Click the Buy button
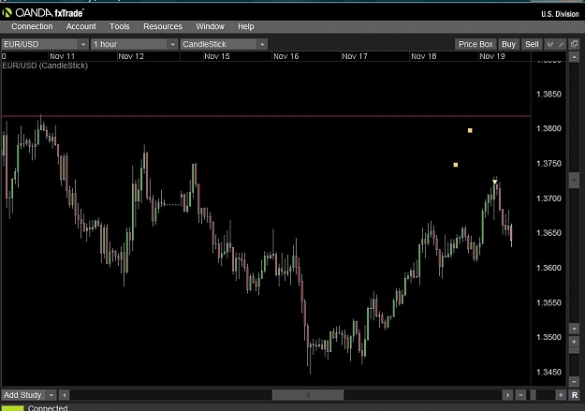585x411 pixels. (x=508, y=44)
